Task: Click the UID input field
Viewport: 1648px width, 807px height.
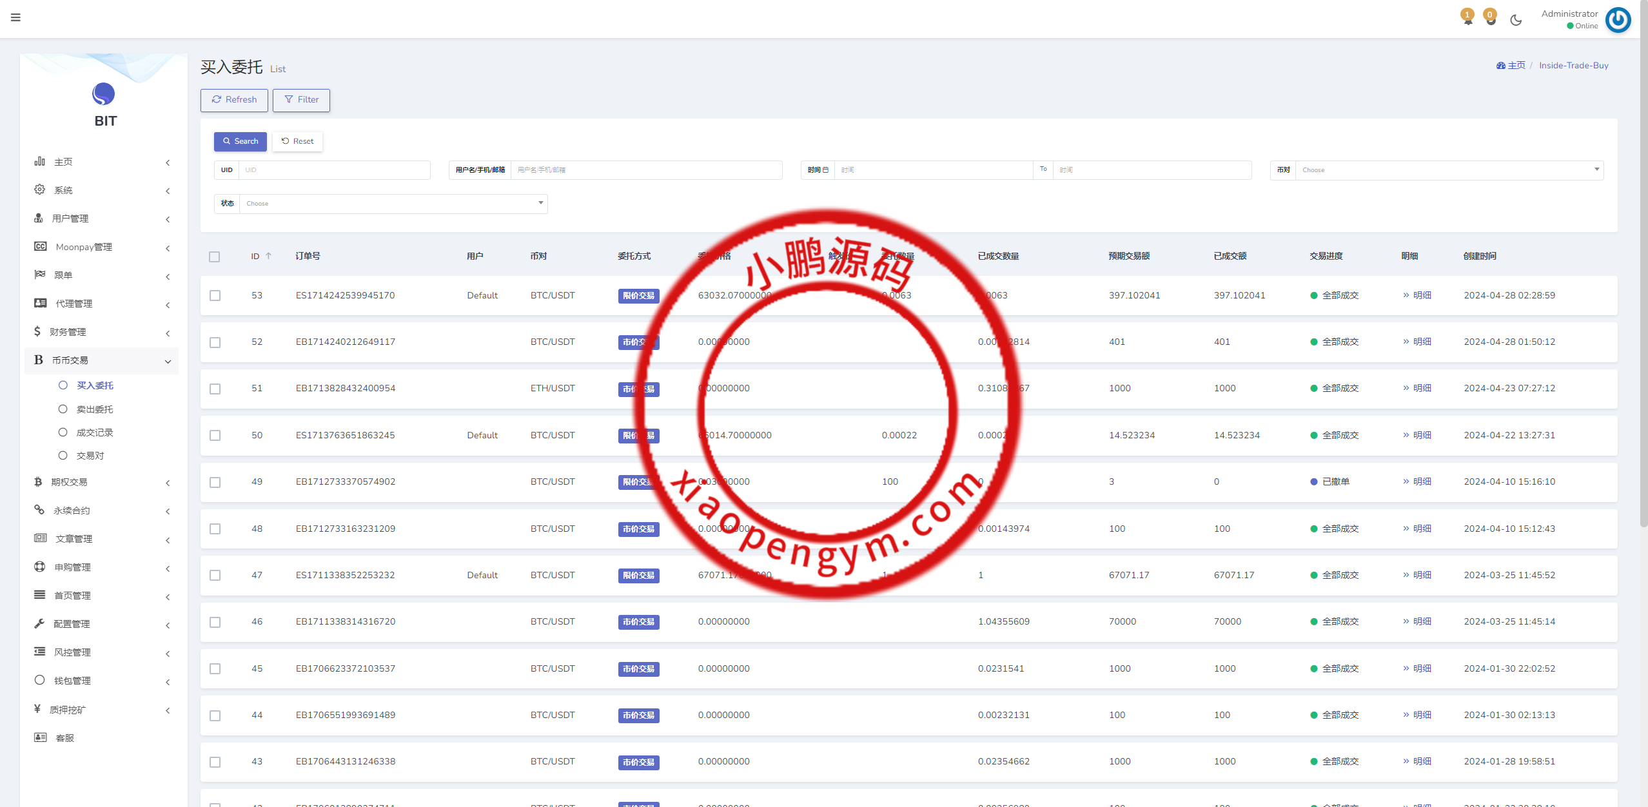Action: tap(333, 170)
